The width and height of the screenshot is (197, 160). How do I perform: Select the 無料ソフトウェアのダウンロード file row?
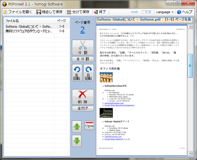tap(37, 31)
